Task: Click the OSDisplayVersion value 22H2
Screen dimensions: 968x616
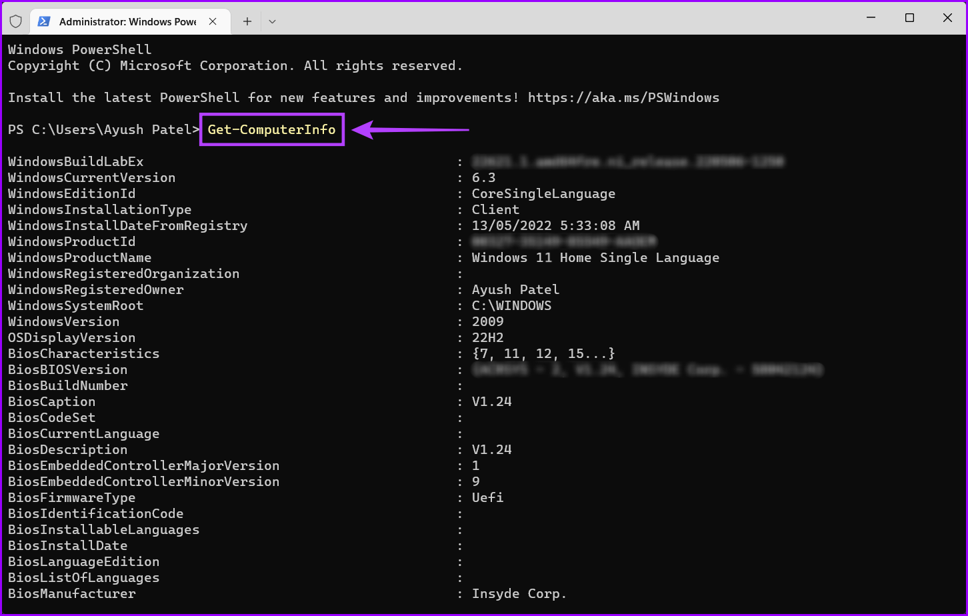Action: pyautogui.click(x=487, y=337)
